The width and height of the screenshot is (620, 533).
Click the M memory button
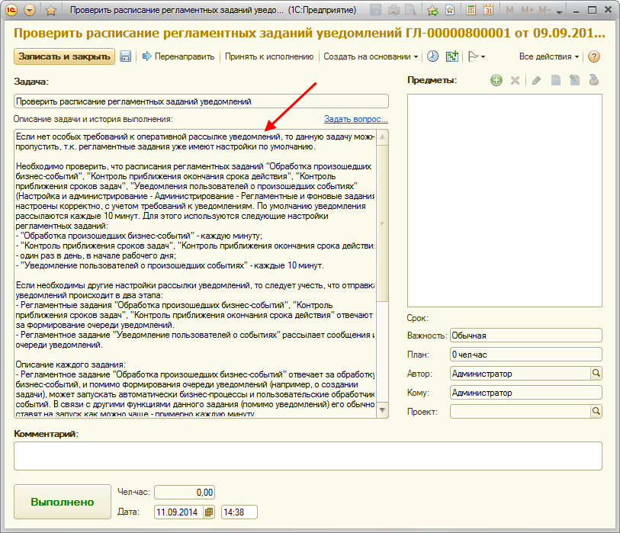pyautogui.click(x=509, y=10)
